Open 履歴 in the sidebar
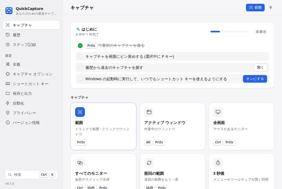 pyautogui.click(x=31, y=35)
